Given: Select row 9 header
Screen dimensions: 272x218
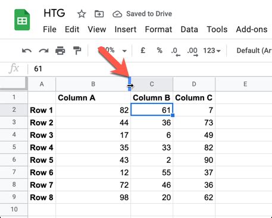Looking at the screenshot, I should pos(14,197).
